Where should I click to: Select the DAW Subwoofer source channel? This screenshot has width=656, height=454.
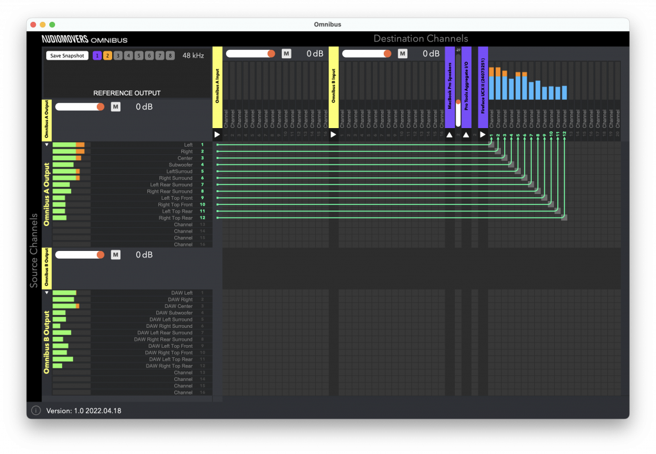point(132,312)
